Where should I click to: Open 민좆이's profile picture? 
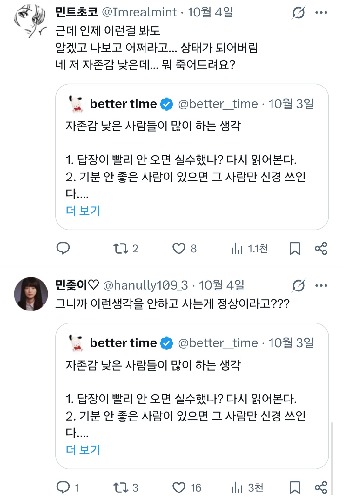click(x=31, y=292)
